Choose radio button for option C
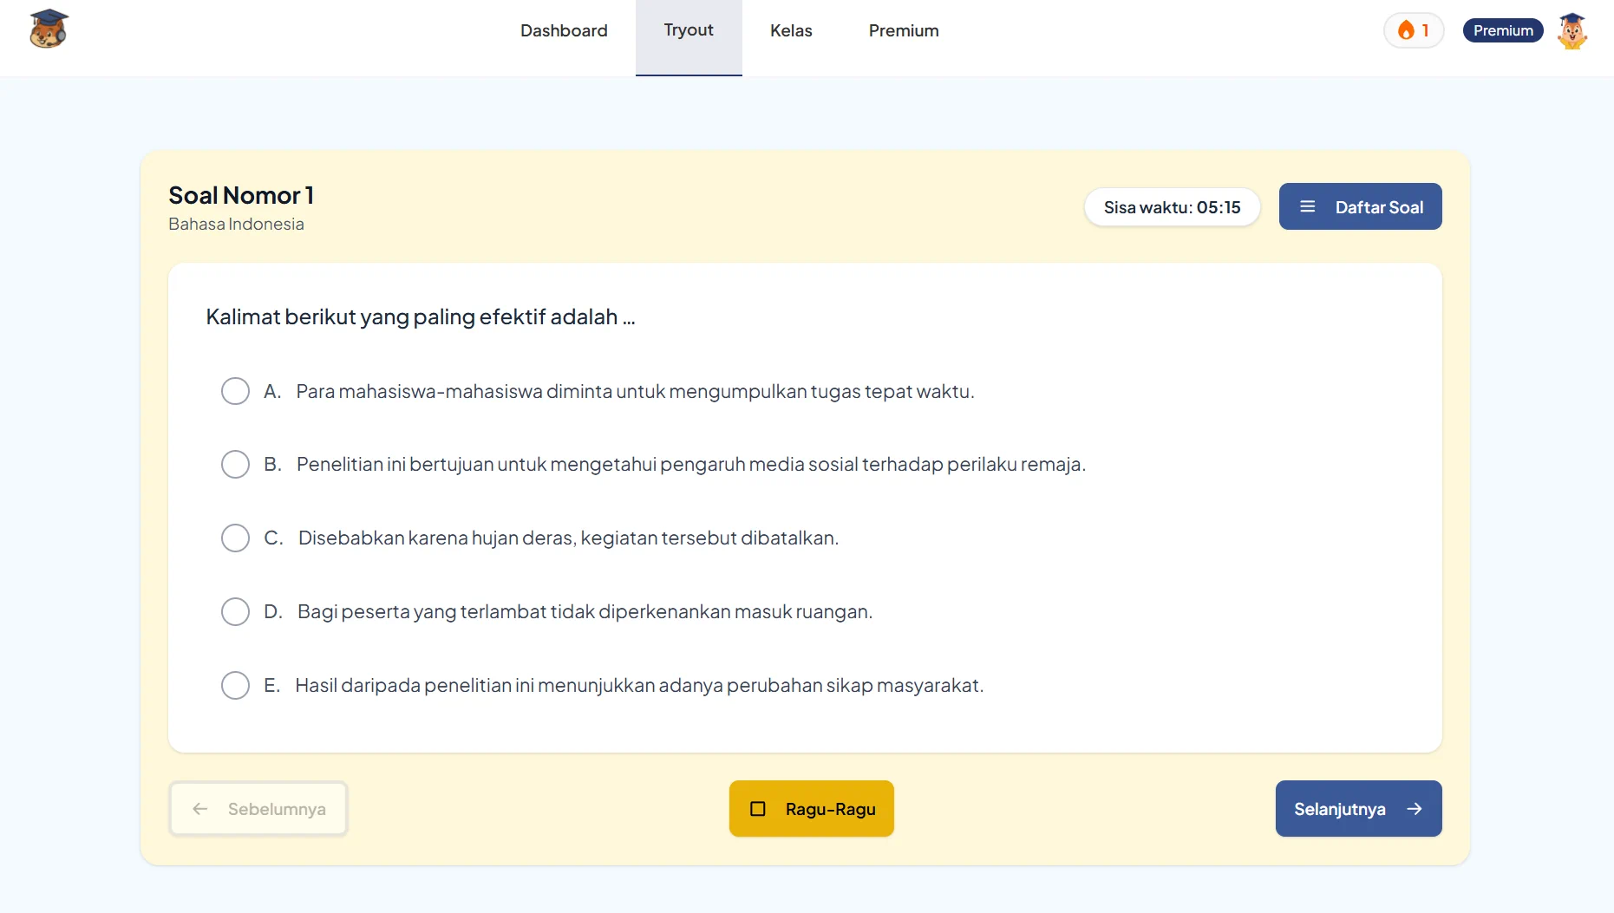 (x=235, y=538)
